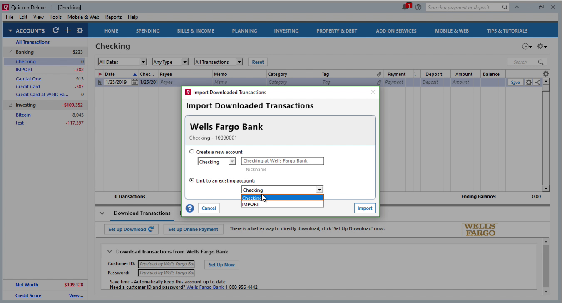Close the Import Downloaded Transactions dialog

[x=373, y=92]
